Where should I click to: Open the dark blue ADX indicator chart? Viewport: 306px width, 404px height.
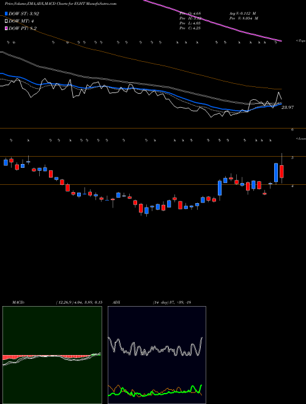pos(157,355)
